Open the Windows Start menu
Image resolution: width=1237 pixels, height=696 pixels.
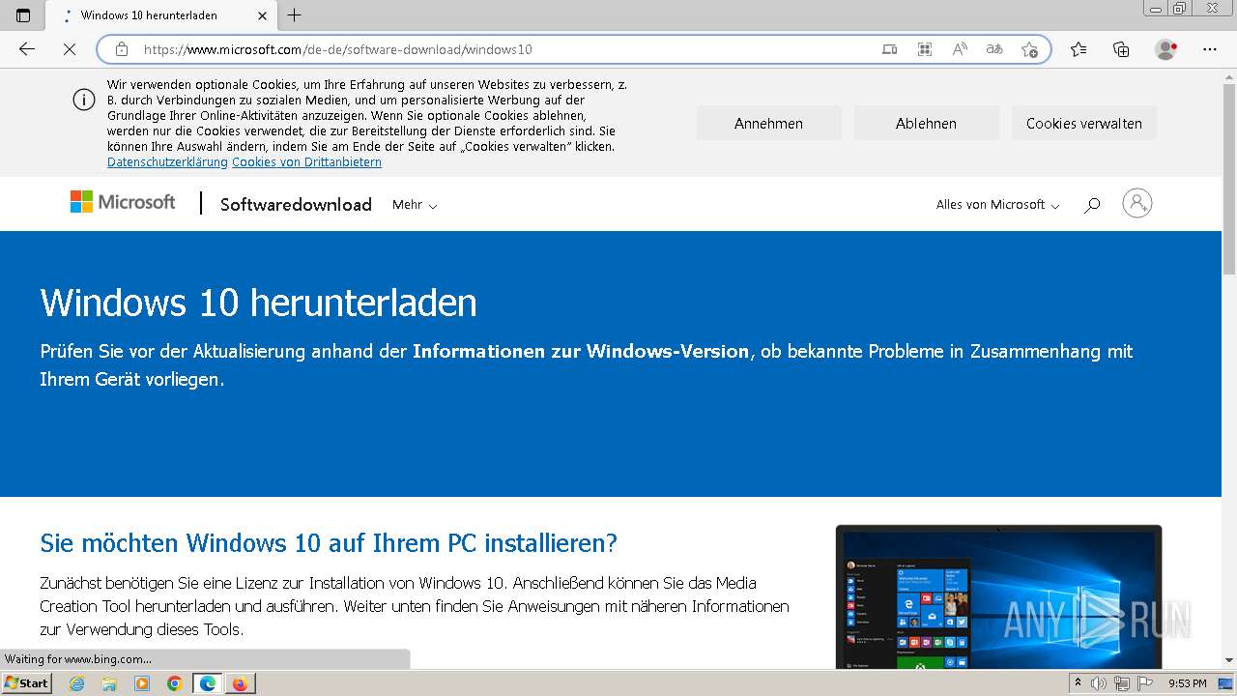26,683
